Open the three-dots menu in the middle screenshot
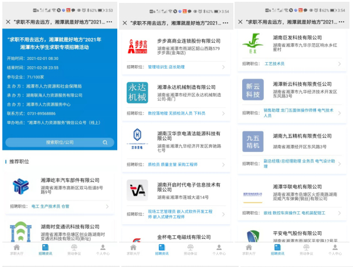353x267 pixels. pos(225,23)
